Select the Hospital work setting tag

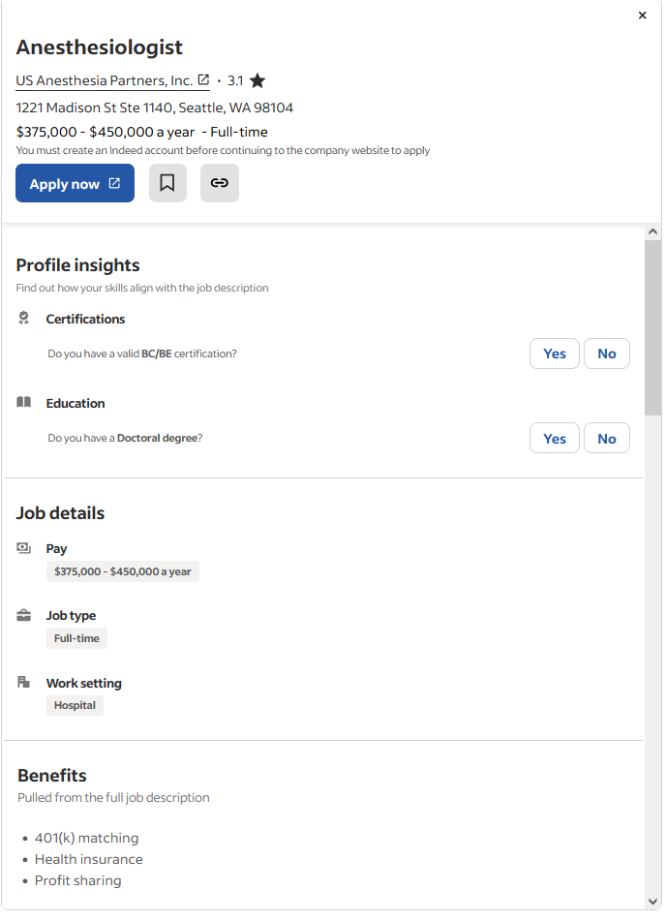(x=75, y=705)
